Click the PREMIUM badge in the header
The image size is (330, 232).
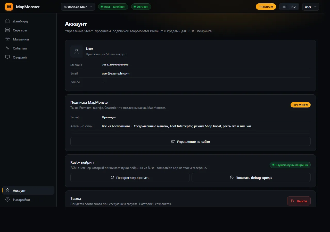[x=266, y=7]
